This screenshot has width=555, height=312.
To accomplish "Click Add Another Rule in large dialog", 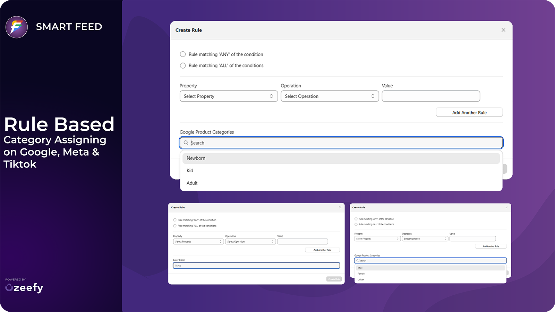I will click(x=469, y=112).
